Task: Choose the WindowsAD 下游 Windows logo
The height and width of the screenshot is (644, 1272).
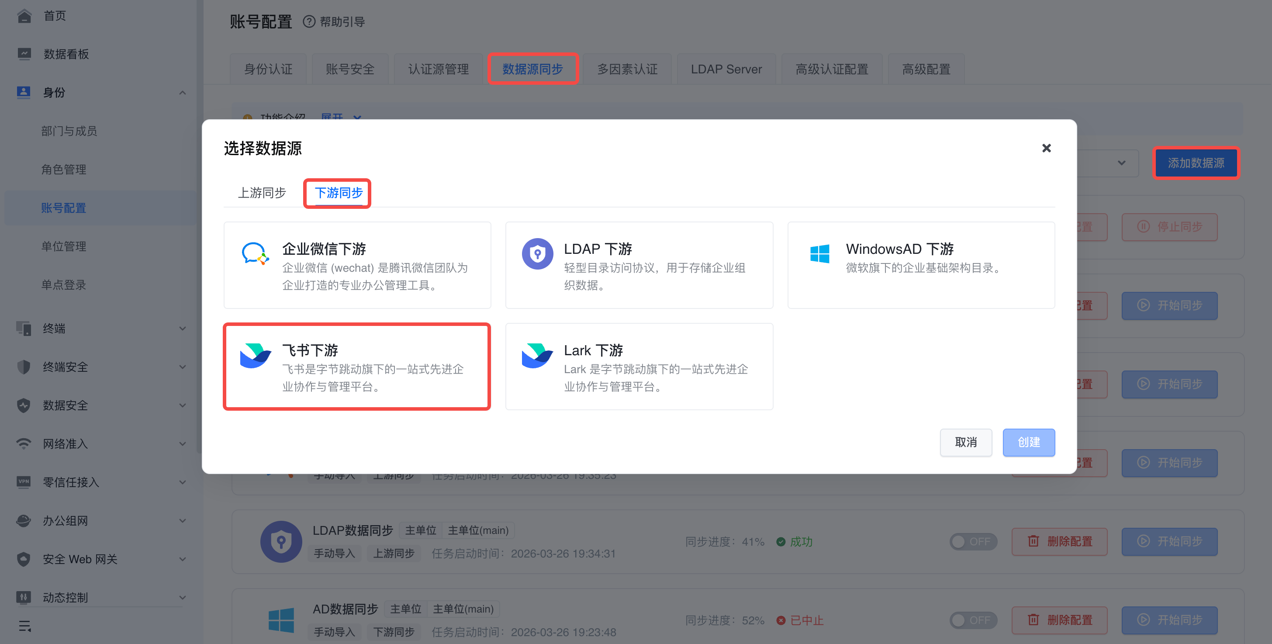Action: coord(820,254)
